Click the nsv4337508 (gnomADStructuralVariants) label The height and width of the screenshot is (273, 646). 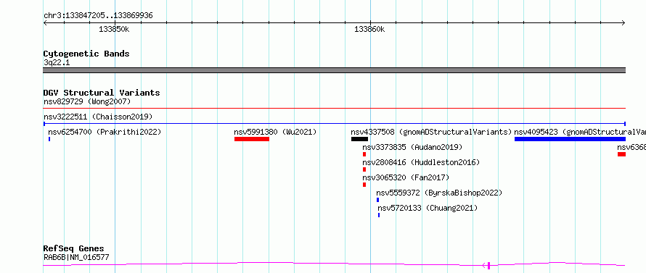pos(431,132)
